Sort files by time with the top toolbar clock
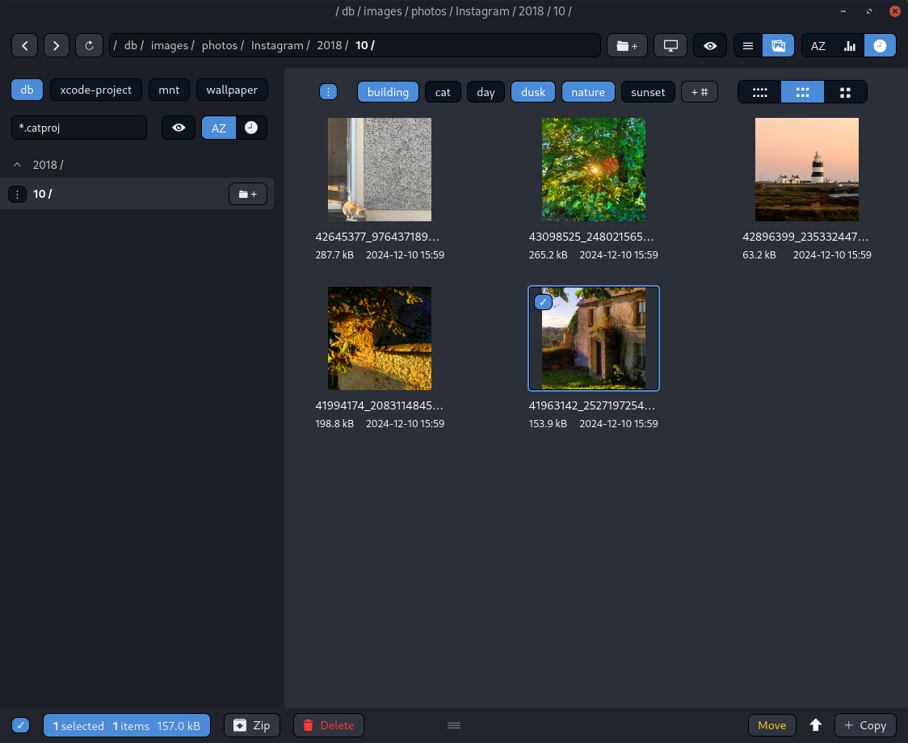This screenshot has height=743, width=908. 881,46
